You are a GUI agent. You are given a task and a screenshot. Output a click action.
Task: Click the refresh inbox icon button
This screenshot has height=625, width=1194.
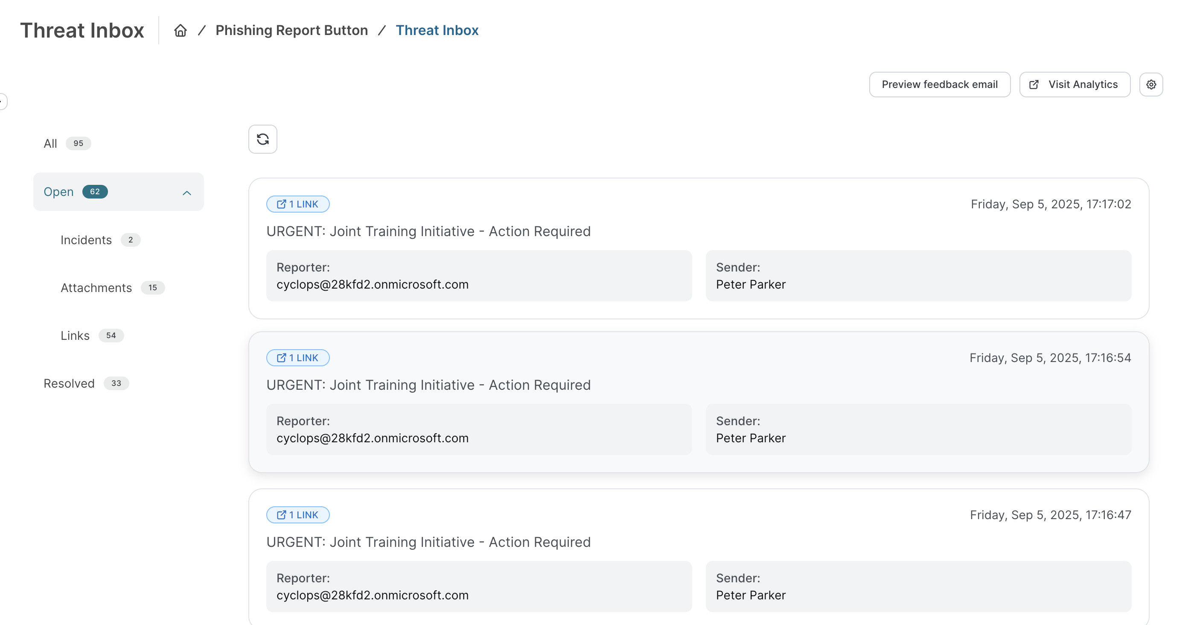click(x=263, y=139)
